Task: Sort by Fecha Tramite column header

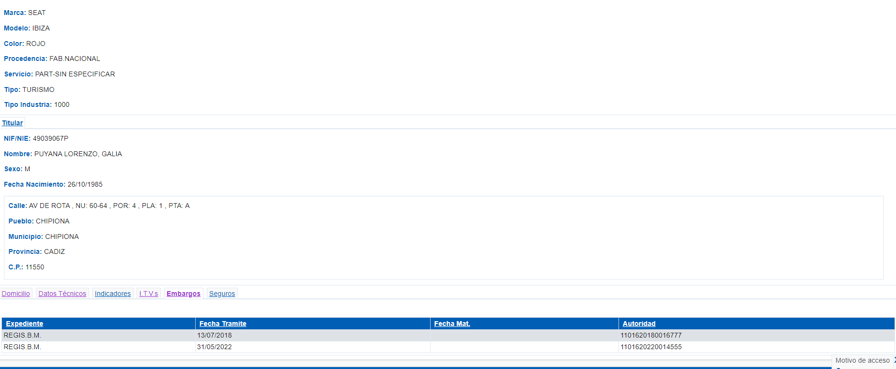Action: (223, 324)
